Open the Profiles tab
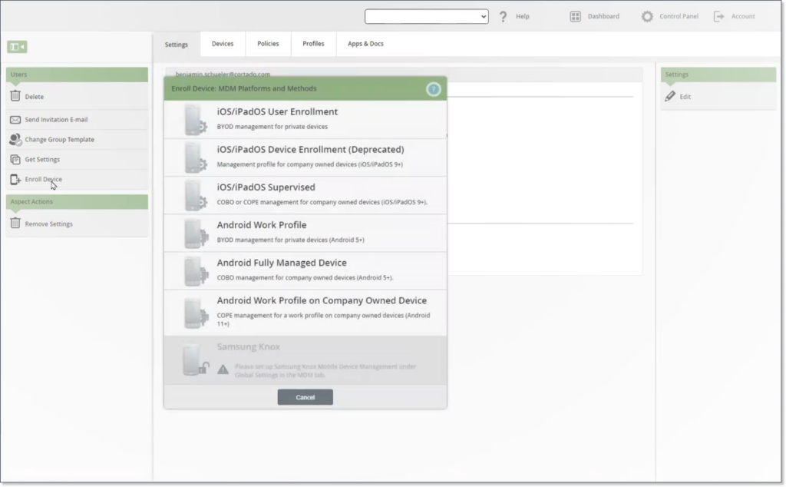The image size is (786, 487). (313, 44)
